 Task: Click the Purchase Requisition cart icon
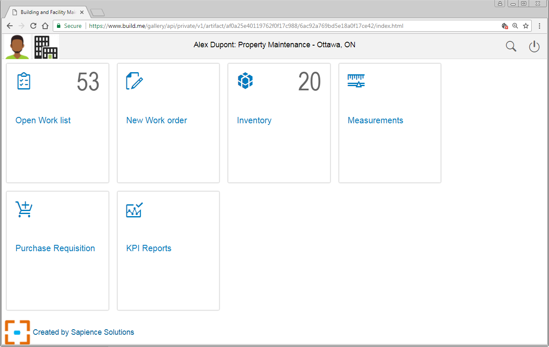click(24, 209)
